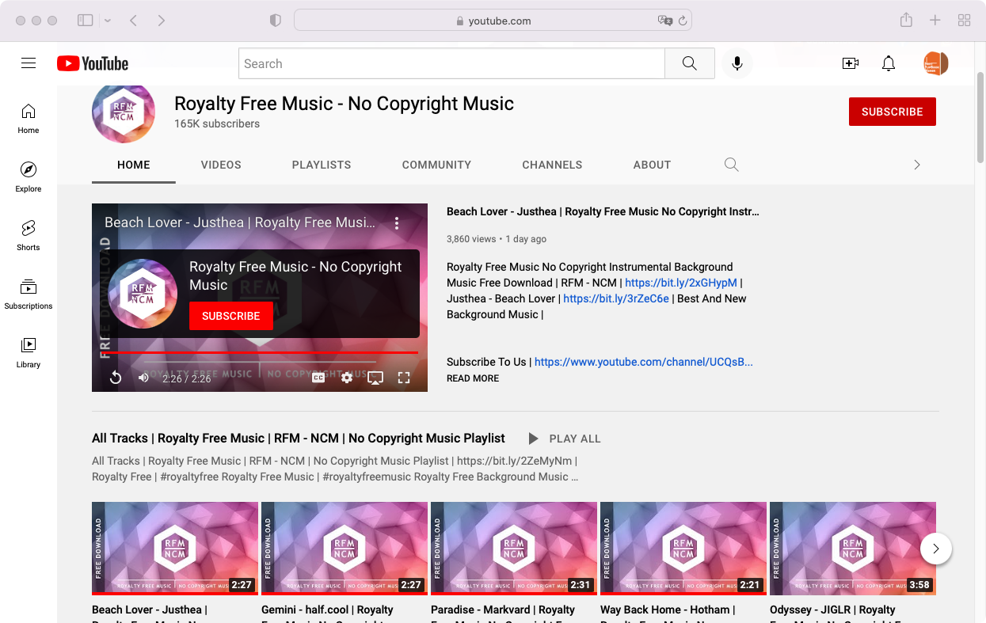Open the COMMUNITY tab
Screen dimensions: 986x623
click(x=436, y=165)
